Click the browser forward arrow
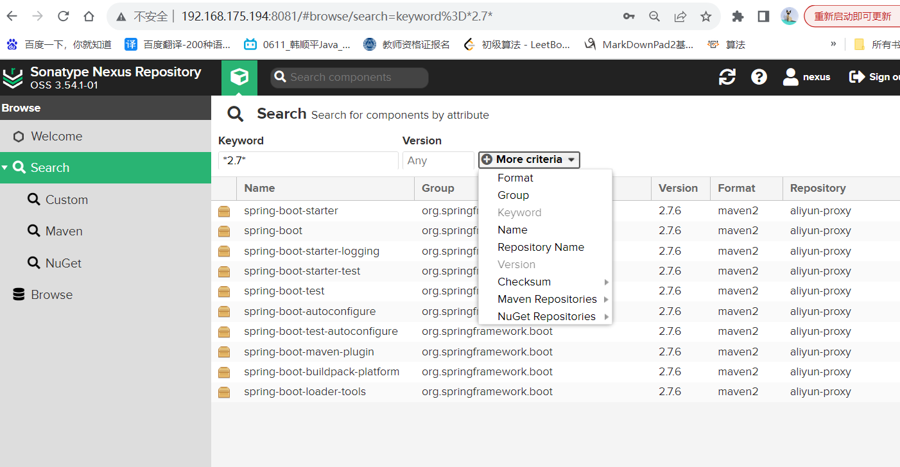 38,16
